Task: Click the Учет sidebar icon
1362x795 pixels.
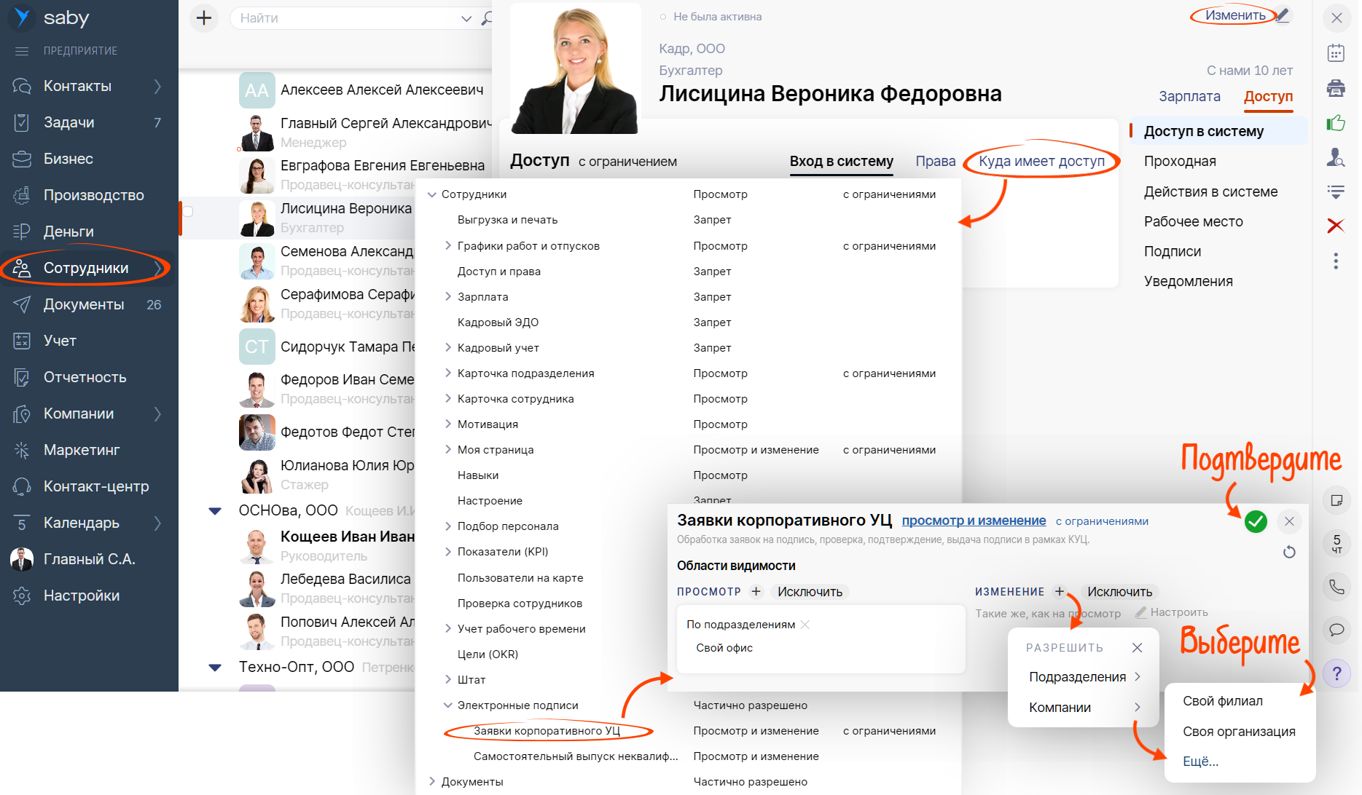Action: (22, 341)
